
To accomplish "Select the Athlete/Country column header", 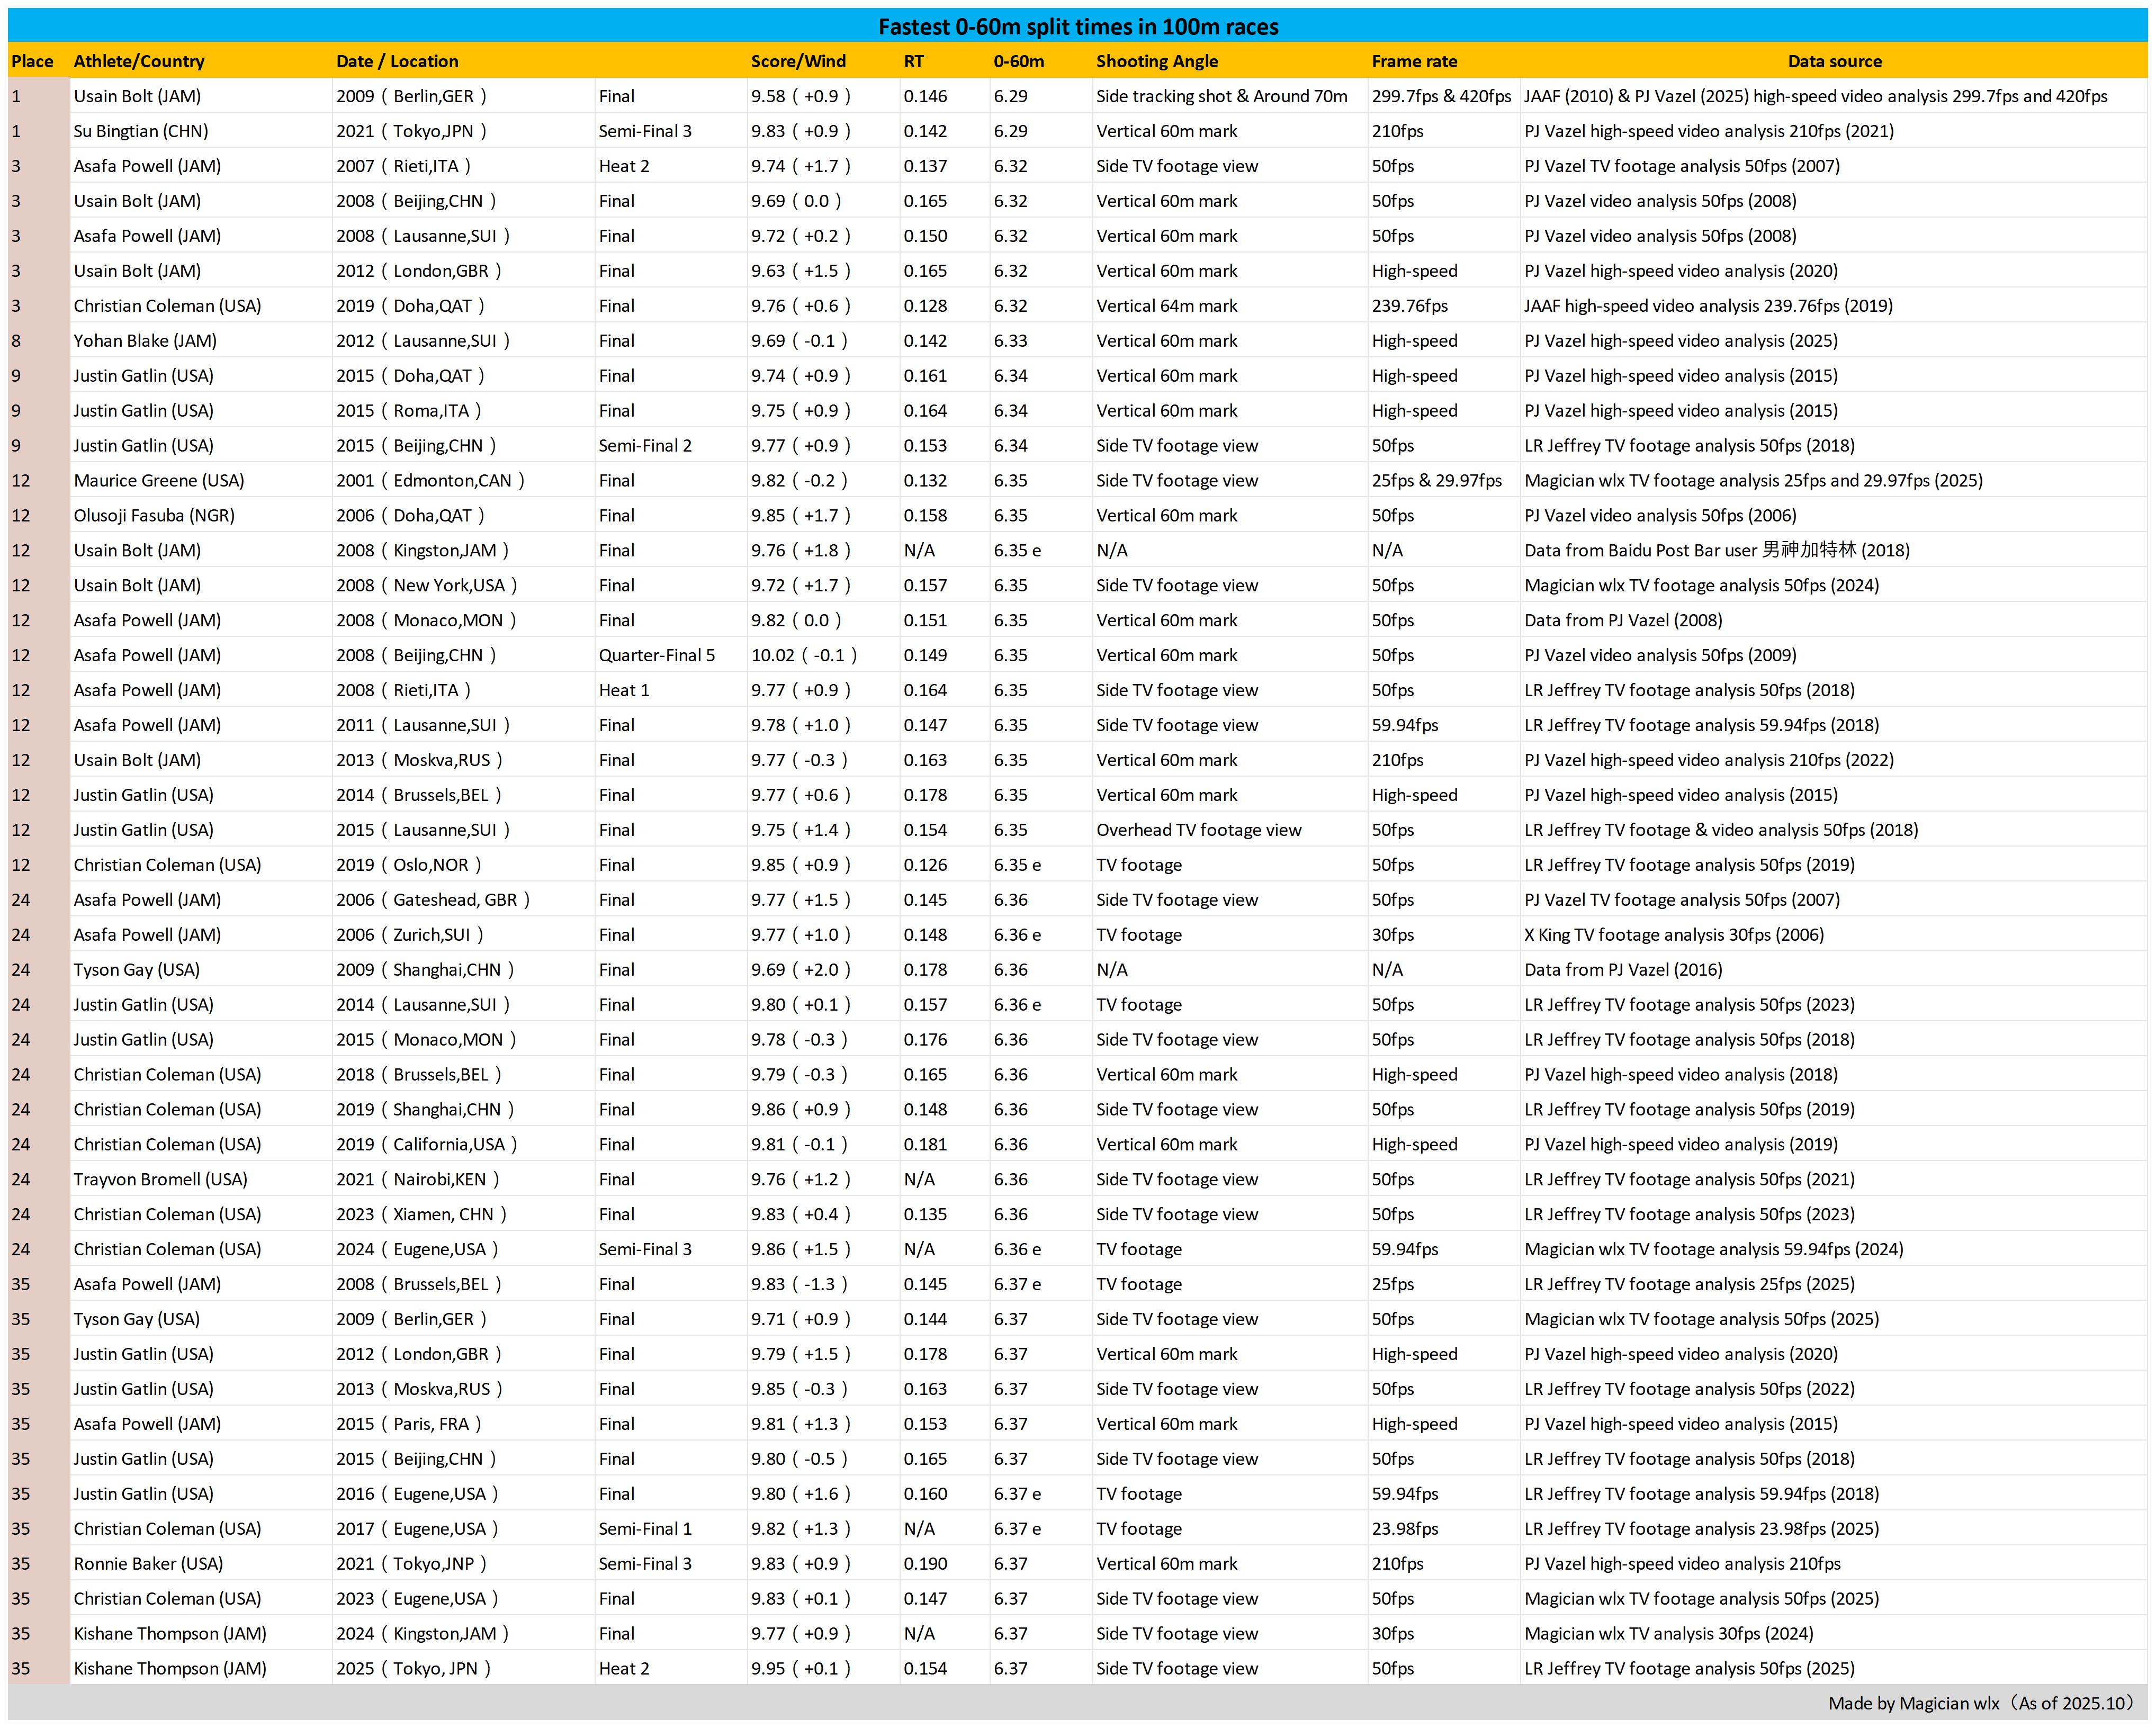I will 139,61.
